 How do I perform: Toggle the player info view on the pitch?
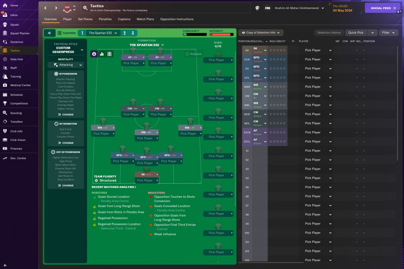[x=94, y=54]
